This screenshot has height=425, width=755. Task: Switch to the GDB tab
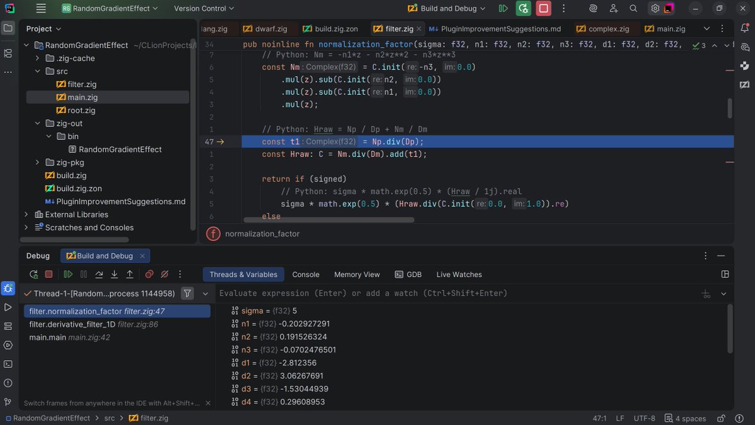408,275
